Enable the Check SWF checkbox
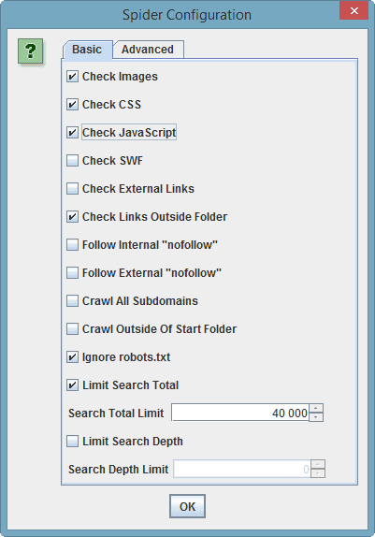The width and height of the screenshot is (375, 537). (x=72, y=161)
